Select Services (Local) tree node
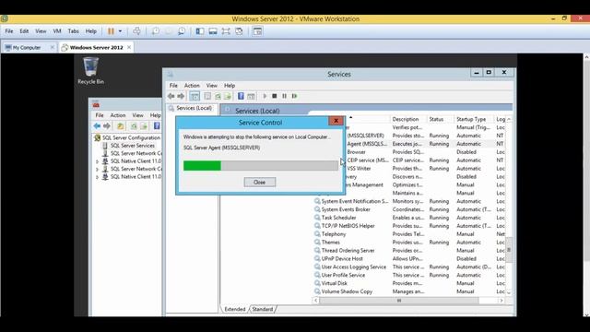 tap(194, 108)
